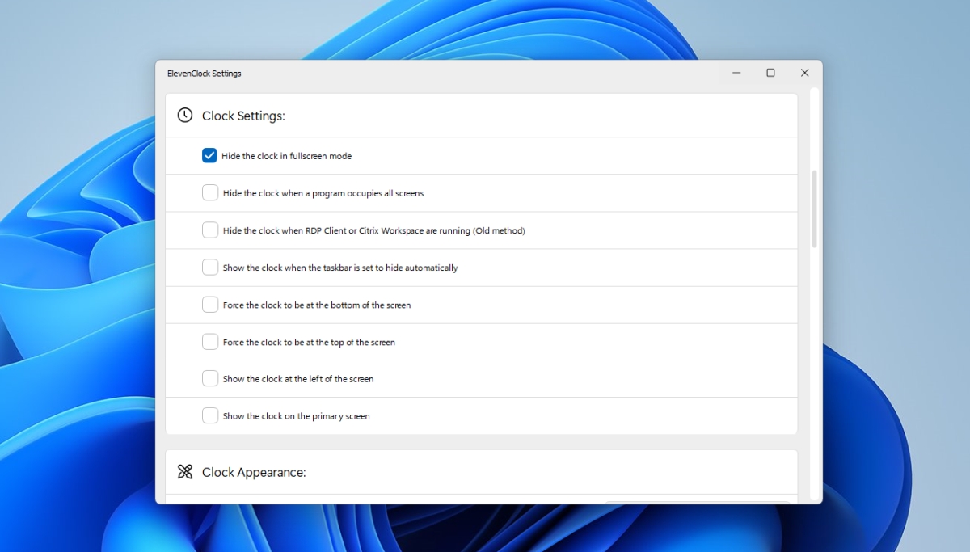This screenshot has height=552, width=970.
Task: Click the Clock Appearance brush icon
Action: pyautogui.click(x=185, y=472)
